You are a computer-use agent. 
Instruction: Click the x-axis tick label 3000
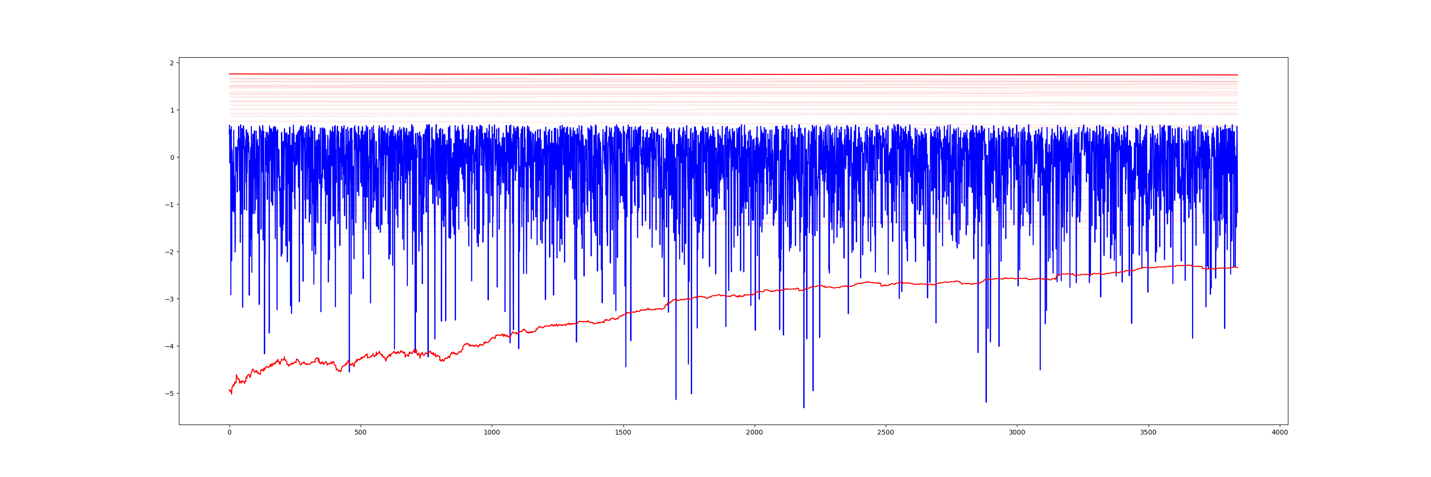(x=1016, y=433)
